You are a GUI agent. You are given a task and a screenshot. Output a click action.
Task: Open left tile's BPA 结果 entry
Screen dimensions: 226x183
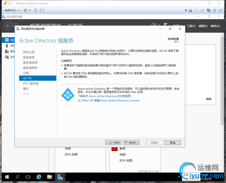pos(71,154)
